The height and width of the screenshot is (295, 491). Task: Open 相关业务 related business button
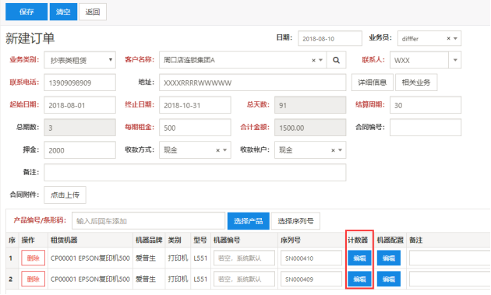(416, 83)
